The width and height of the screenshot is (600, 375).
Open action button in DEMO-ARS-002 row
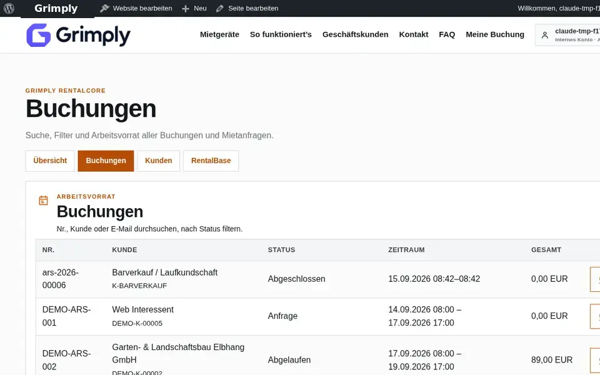pos(595,361)
